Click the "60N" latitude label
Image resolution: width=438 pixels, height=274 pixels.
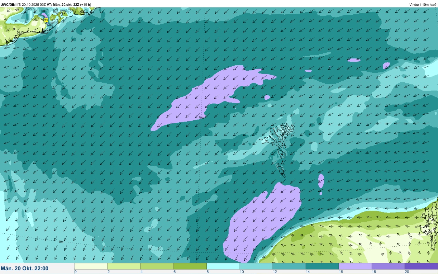(x=61, y=242)
